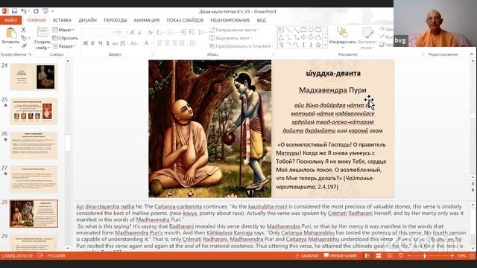This screenshot has height=268, width=477.
Task: Open the font size dropdown
Action: [126, 33]
